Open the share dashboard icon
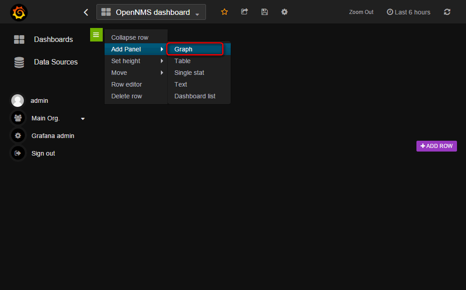The image size is (466, 290). coord(244,12)
